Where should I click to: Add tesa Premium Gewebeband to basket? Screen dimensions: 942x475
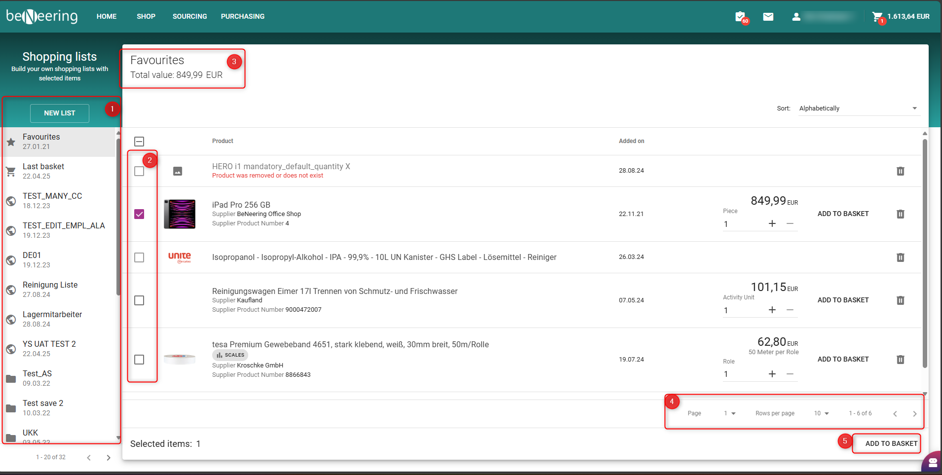[843, 360]
